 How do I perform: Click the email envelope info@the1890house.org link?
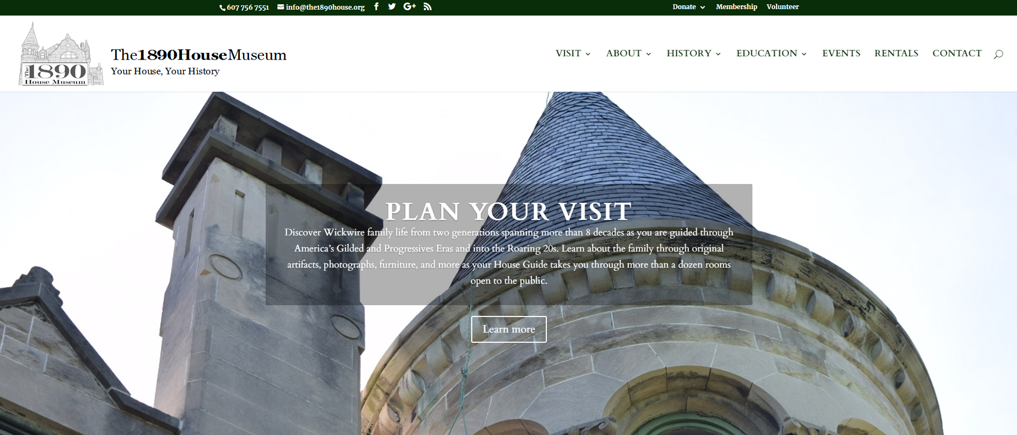321,7
